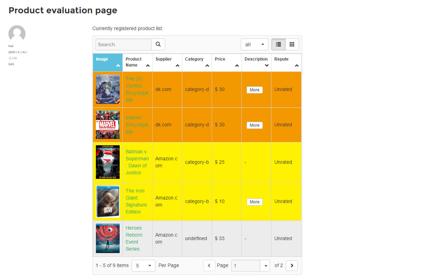This screenshot has width=431, height=280.
Task: Sort by Supplier column arrow
Action: tap(177, 66)
